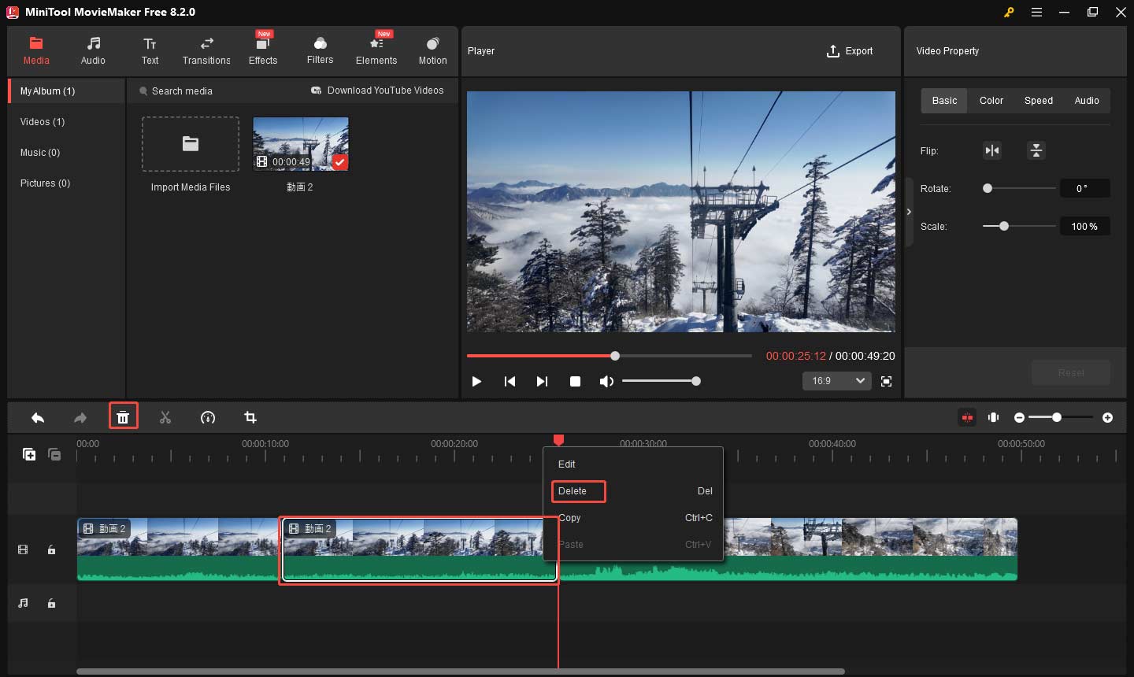The width and height of the screenshot is (1134, 677).
Task: Jump to previous frame
Action: [x=510, y=381]
